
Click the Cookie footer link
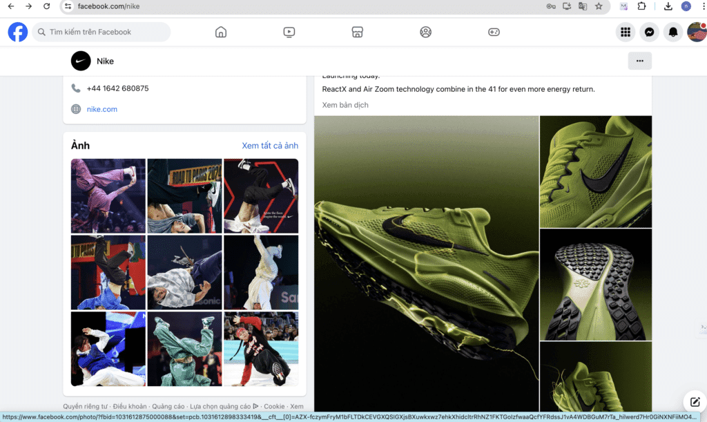[x=274, y=406]
